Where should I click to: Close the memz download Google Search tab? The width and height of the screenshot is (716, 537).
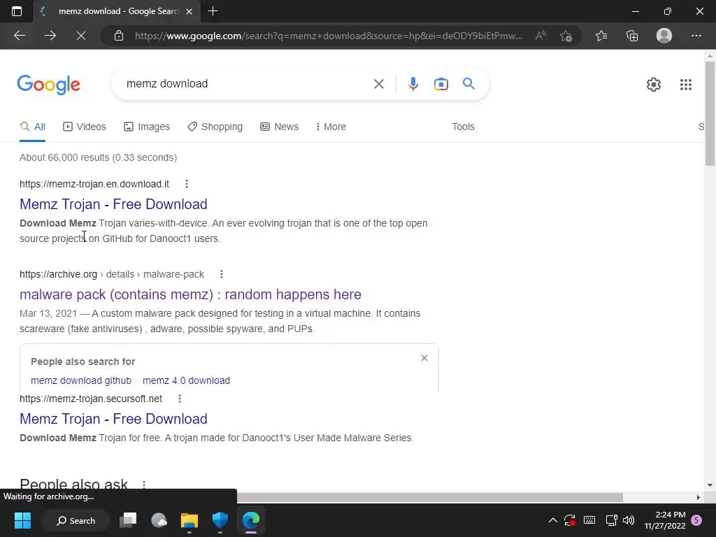click(x=189, y=11)
